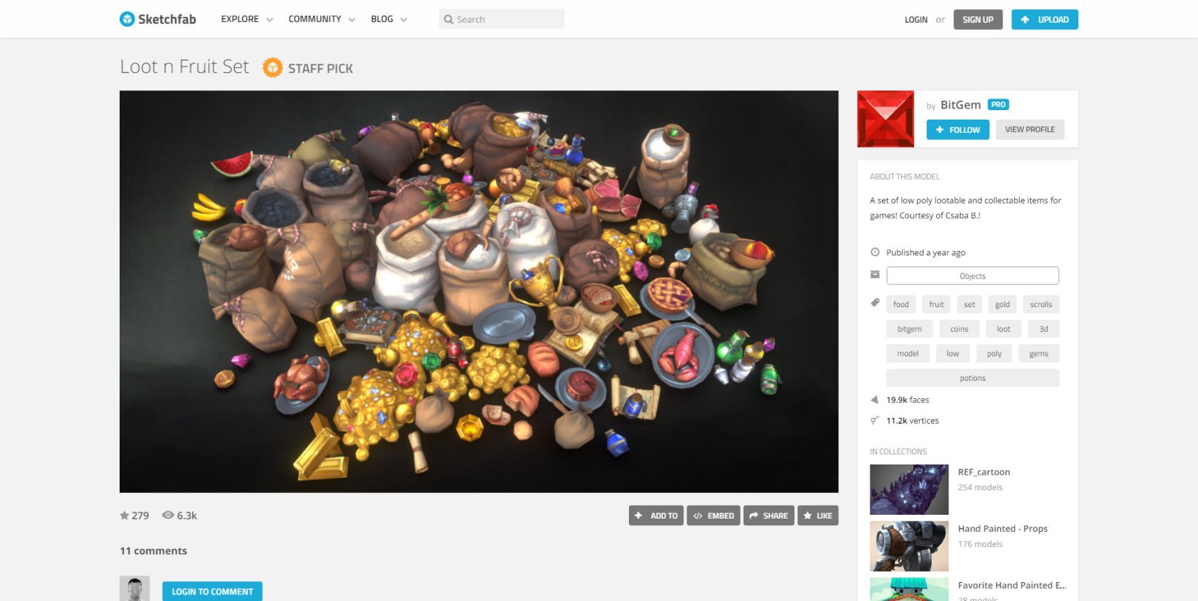Select the 'potions' tag
Viewport: 1198px width, 601px height.
pyautogui.click(x=972, y=378)
